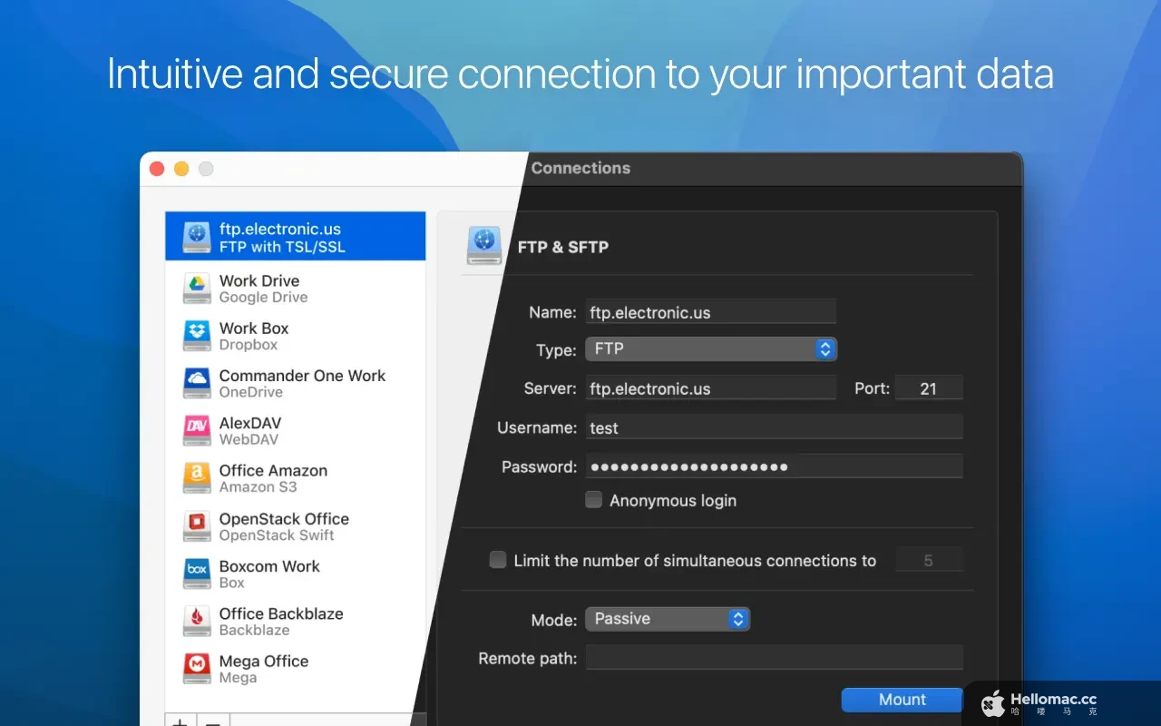The image size is (1161, 726).
Task: Remove connection with the minus button
Action: (213, 722)
